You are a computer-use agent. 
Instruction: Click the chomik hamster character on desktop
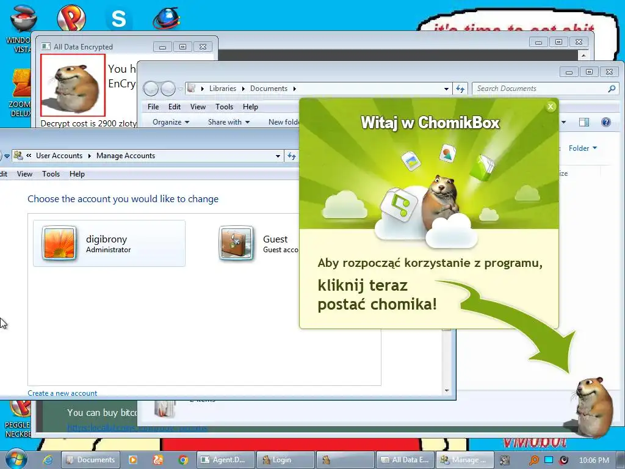[x=593, y=407]
